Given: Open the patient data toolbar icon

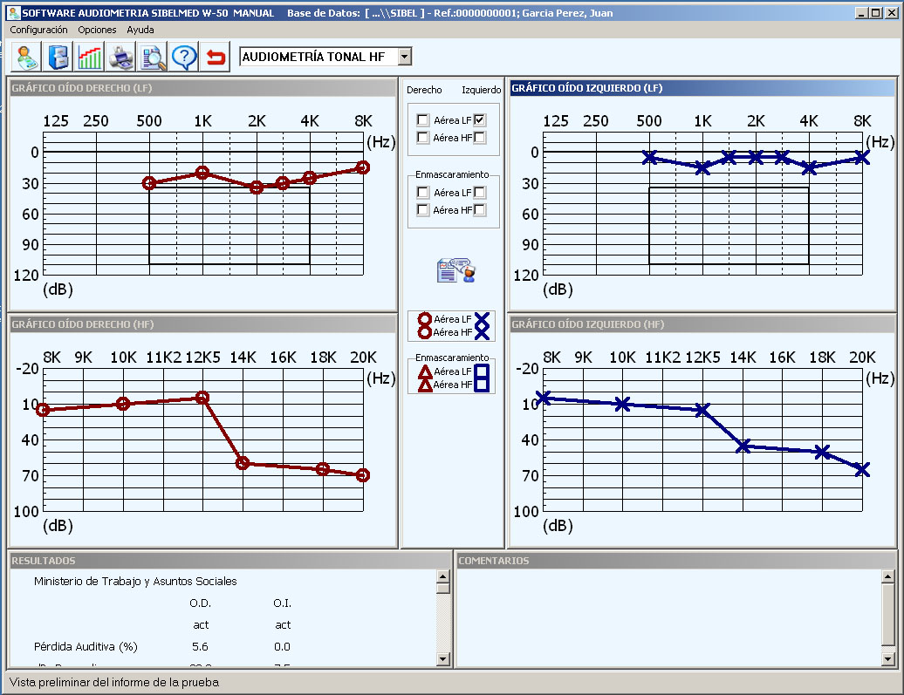Looking at the screenshot, I should (x=26, y=57).
